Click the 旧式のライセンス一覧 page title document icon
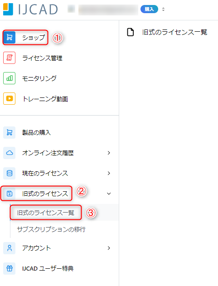 [x=131, y=32]
